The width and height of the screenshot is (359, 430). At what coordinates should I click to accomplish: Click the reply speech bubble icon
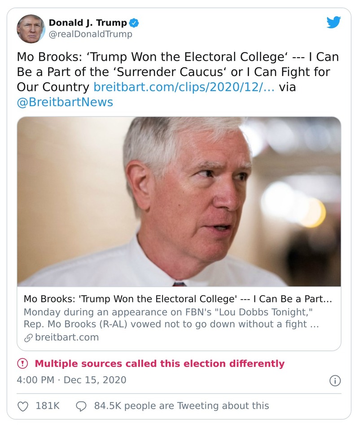coord(81,406)
